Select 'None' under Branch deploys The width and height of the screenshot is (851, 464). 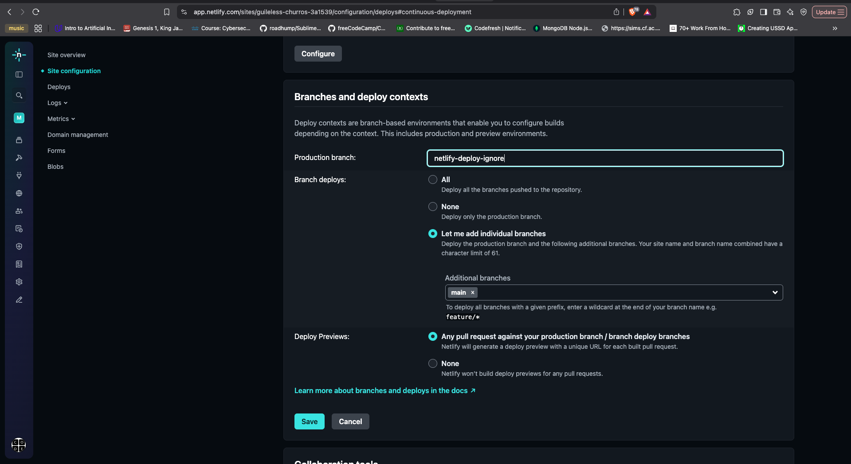pos(433,207)
